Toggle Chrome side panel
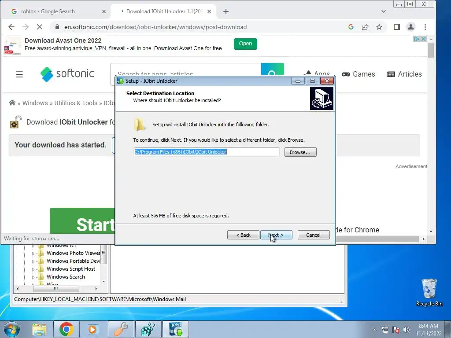This screenshot has height=338, width=451. [x=397, y=27]
